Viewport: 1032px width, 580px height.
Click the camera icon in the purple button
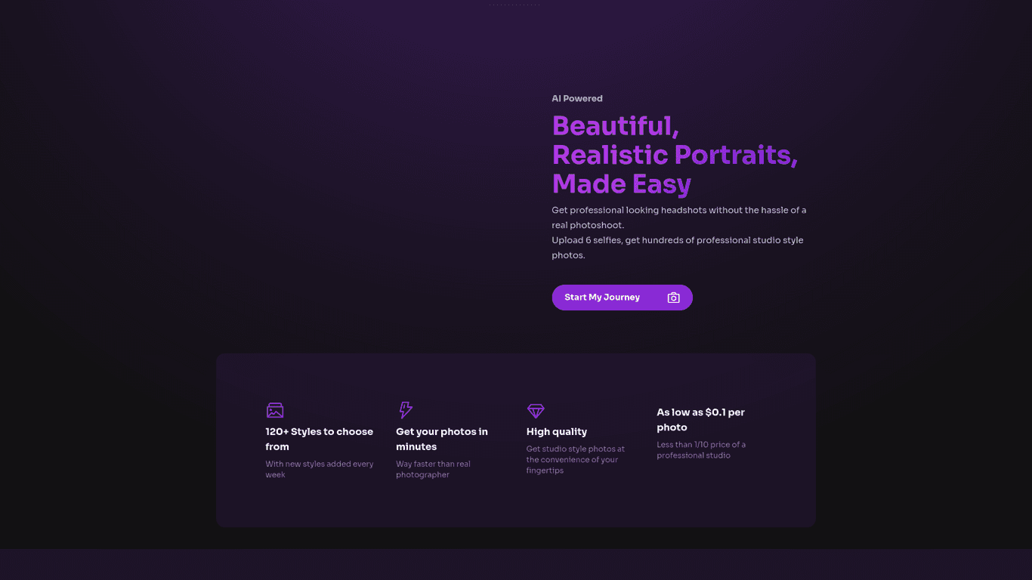(673, 298)
